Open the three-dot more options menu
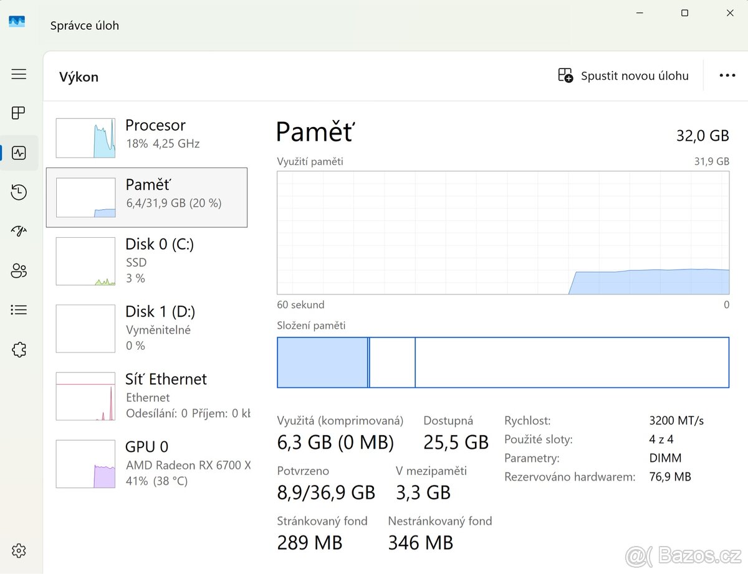Viewport: 748px width, 574px height. [727, 76]
